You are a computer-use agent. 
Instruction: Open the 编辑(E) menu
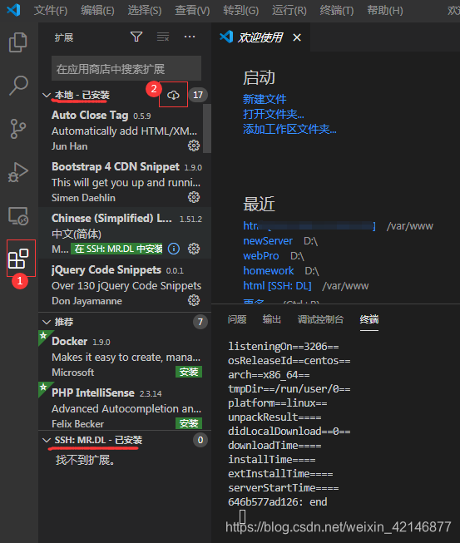pyautogui.click(x=97, y=10)
